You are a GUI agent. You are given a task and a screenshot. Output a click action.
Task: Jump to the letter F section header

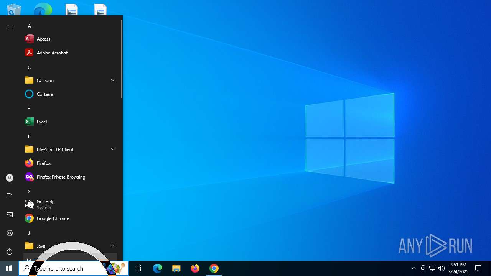(70, 136)
